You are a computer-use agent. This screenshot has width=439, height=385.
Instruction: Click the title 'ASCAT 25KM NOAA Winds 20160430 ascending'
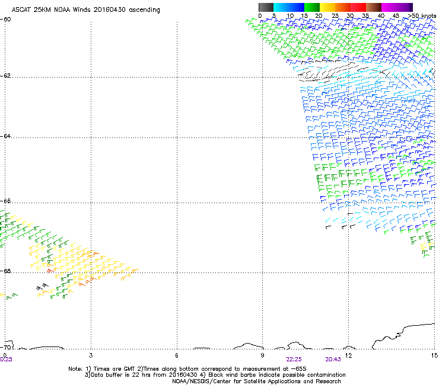pyautogui.click(x=85, y=10)
